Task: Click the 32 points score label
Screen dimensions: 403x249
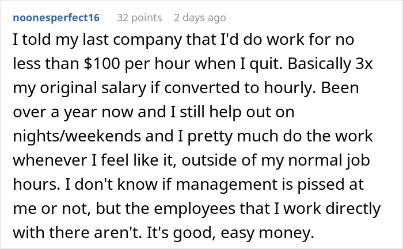Action: pos(139,18)
